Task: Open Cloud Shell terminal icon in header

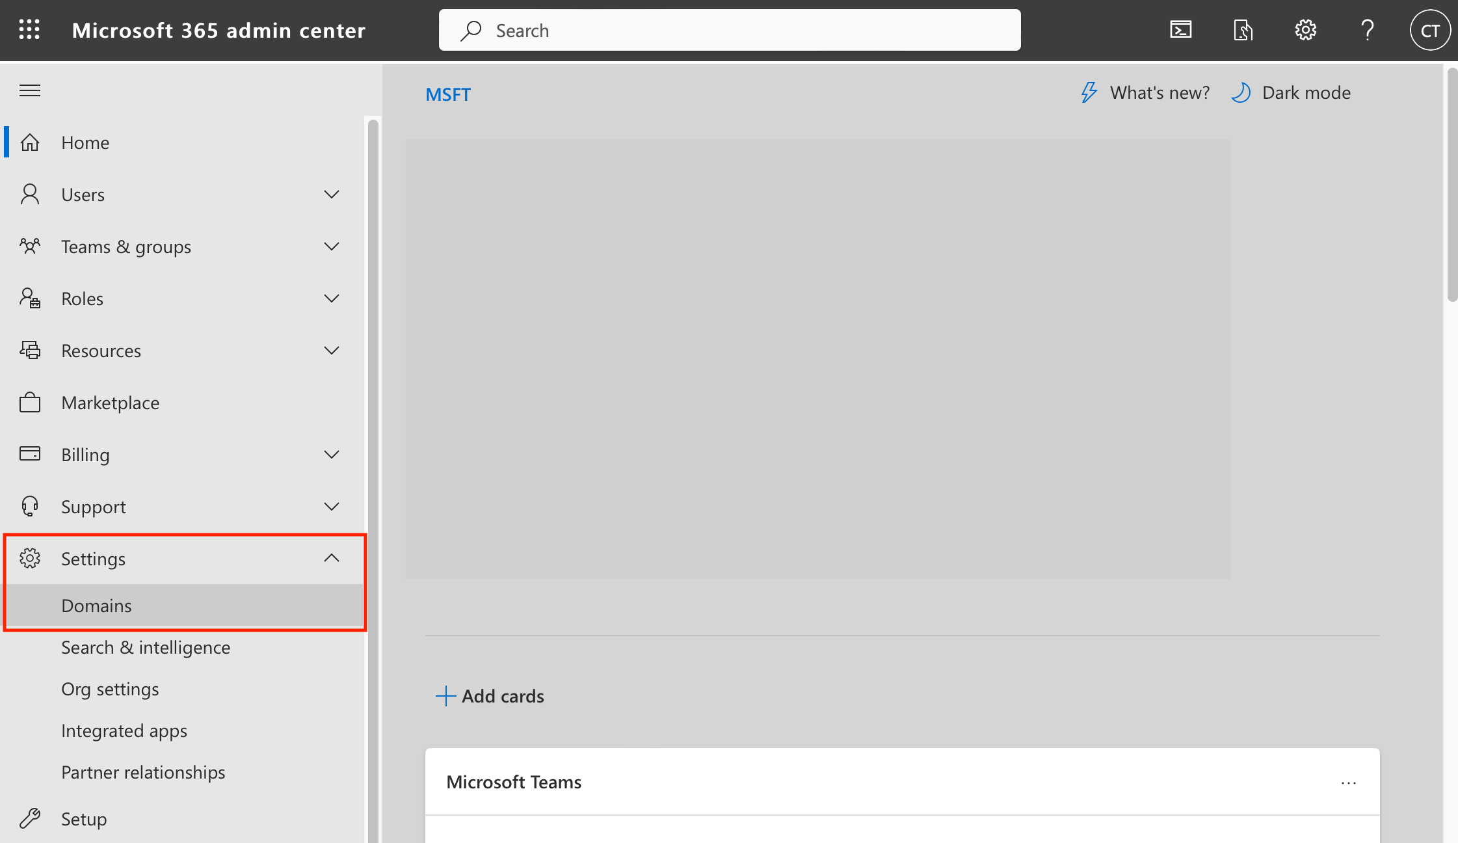Action: pos(1181,30)
